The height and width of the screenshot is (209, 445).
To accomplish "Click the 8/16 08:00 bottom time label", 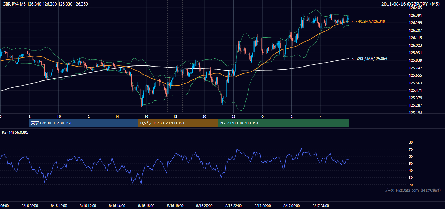I will (30, 206).
